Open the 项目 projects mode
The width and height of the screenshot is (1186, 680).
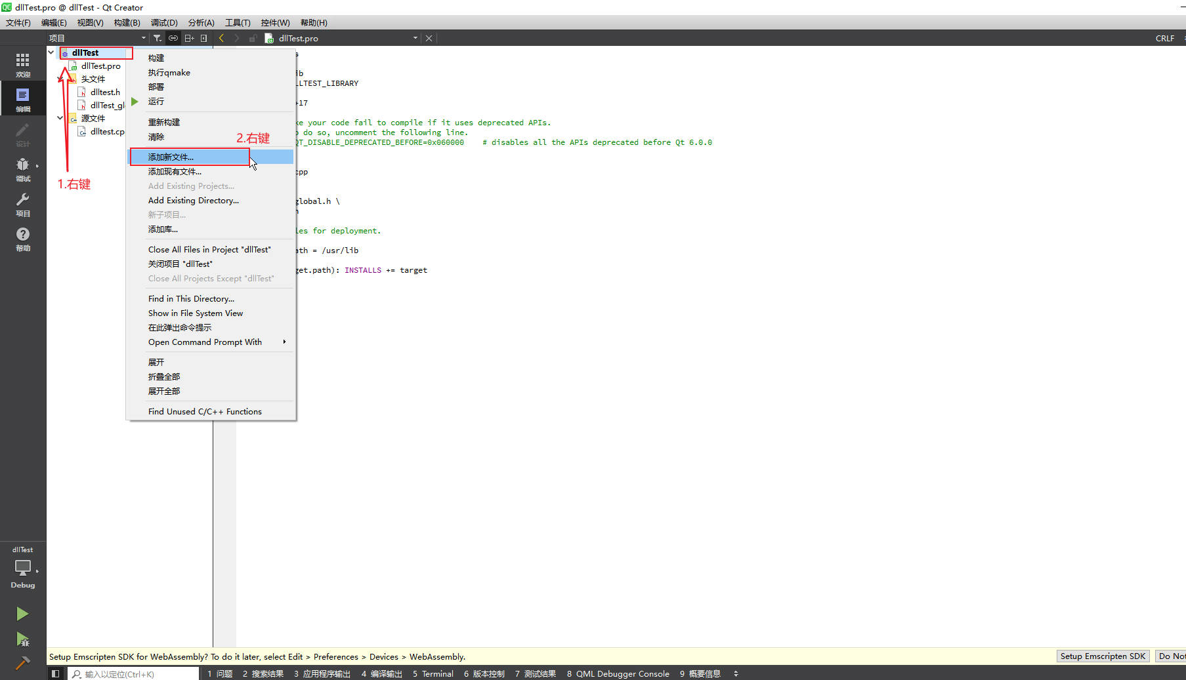coord(22,203)
